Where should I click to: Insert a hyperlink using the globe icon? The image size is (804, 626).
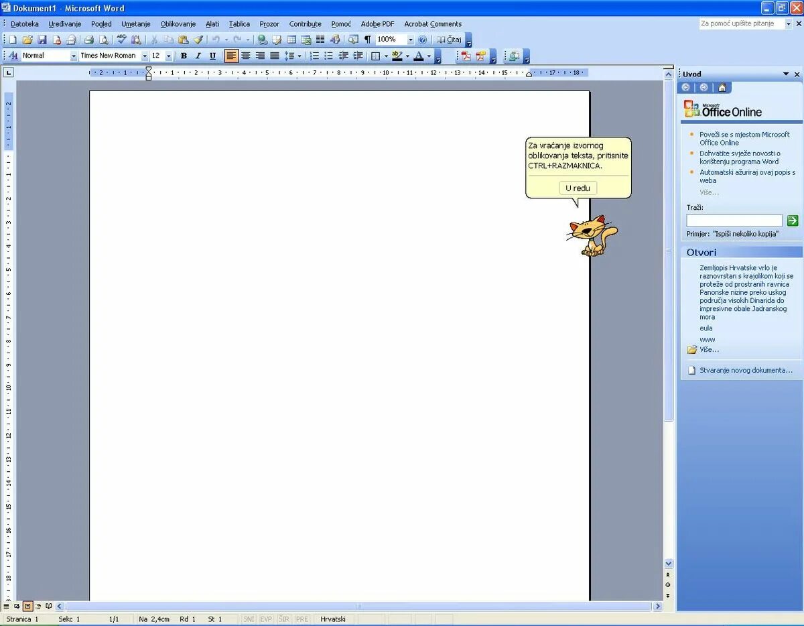262,40
